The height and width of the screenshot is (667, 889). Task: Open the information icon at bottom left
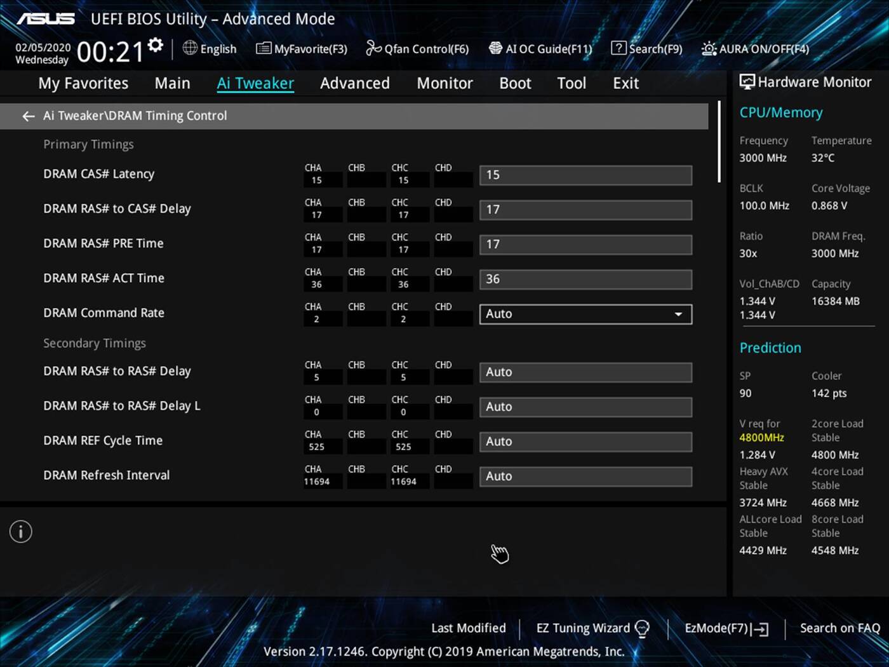(20, 532)
